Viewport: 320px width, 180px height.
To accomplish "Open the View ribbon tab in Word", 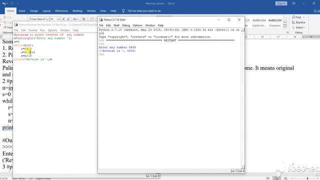I will (103, 11).
